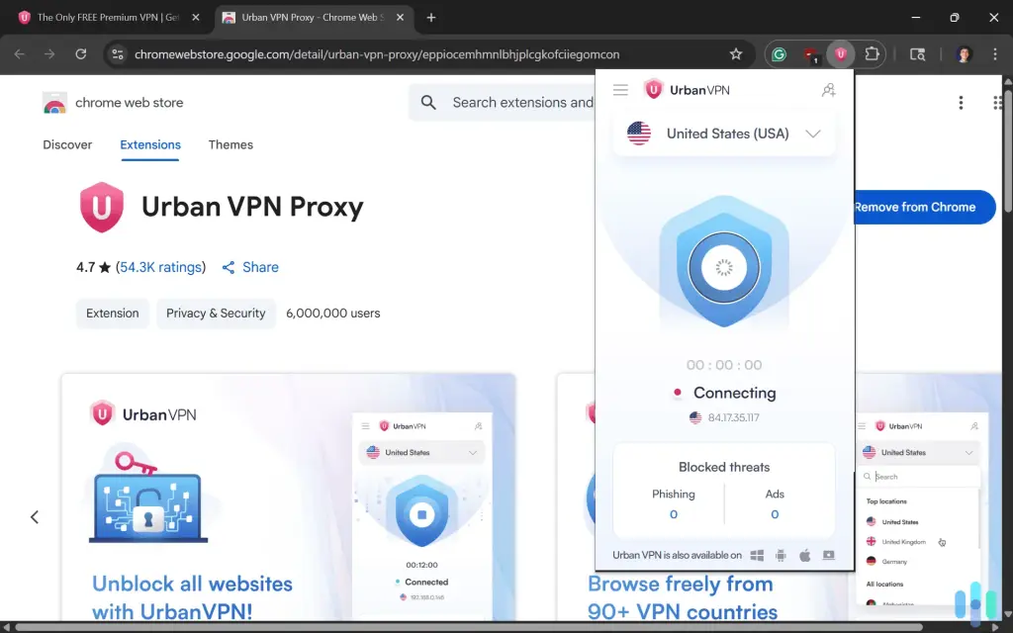
Task: Click the add account icon in Urban VPN popup
Action: [x=828, y=90]
